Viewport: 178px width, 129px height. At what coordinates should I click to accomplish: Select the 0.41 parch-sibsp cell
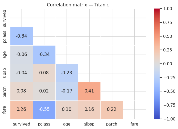pyautogui.click(x=89, y=91)
